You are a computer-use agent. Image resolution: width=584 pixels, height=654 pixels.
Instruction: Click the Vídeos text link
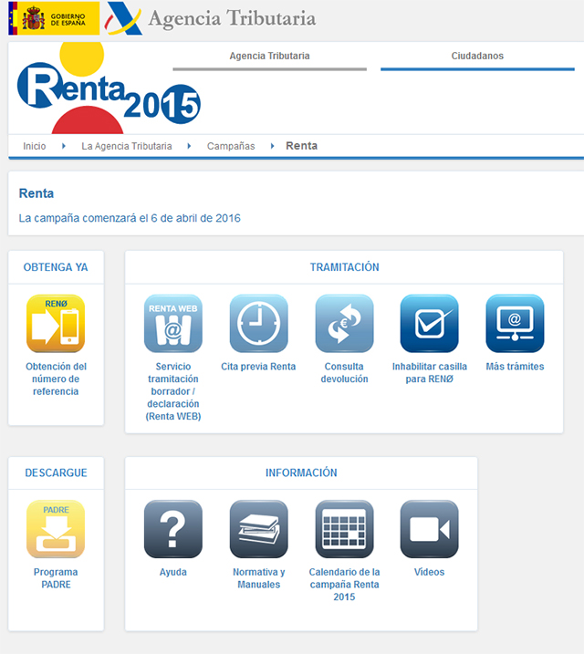click(x=429, y=572)
